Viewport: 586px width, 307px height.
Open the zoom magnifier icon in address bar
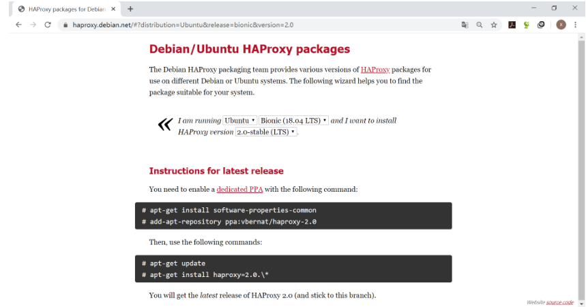coord(479,25)
